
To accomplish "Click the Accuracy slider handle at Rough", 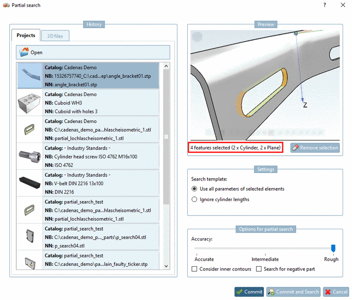I will (x=333, y=248).
